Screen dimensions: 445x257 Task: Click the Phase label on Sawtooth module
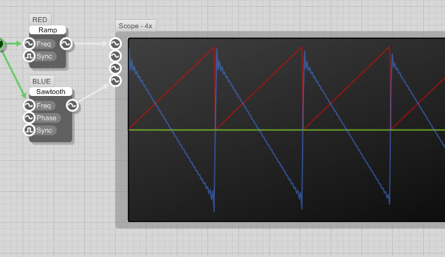47,118
